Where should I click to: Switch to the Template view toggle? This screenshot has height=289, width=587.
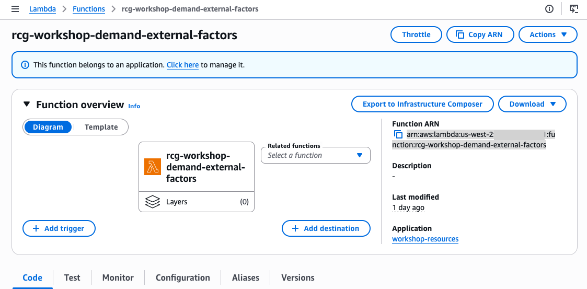[101, 127]
